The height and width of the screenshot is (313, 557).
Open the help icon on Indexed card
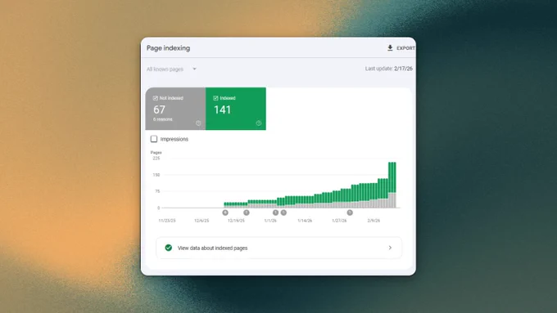click(x=259, y=123)
